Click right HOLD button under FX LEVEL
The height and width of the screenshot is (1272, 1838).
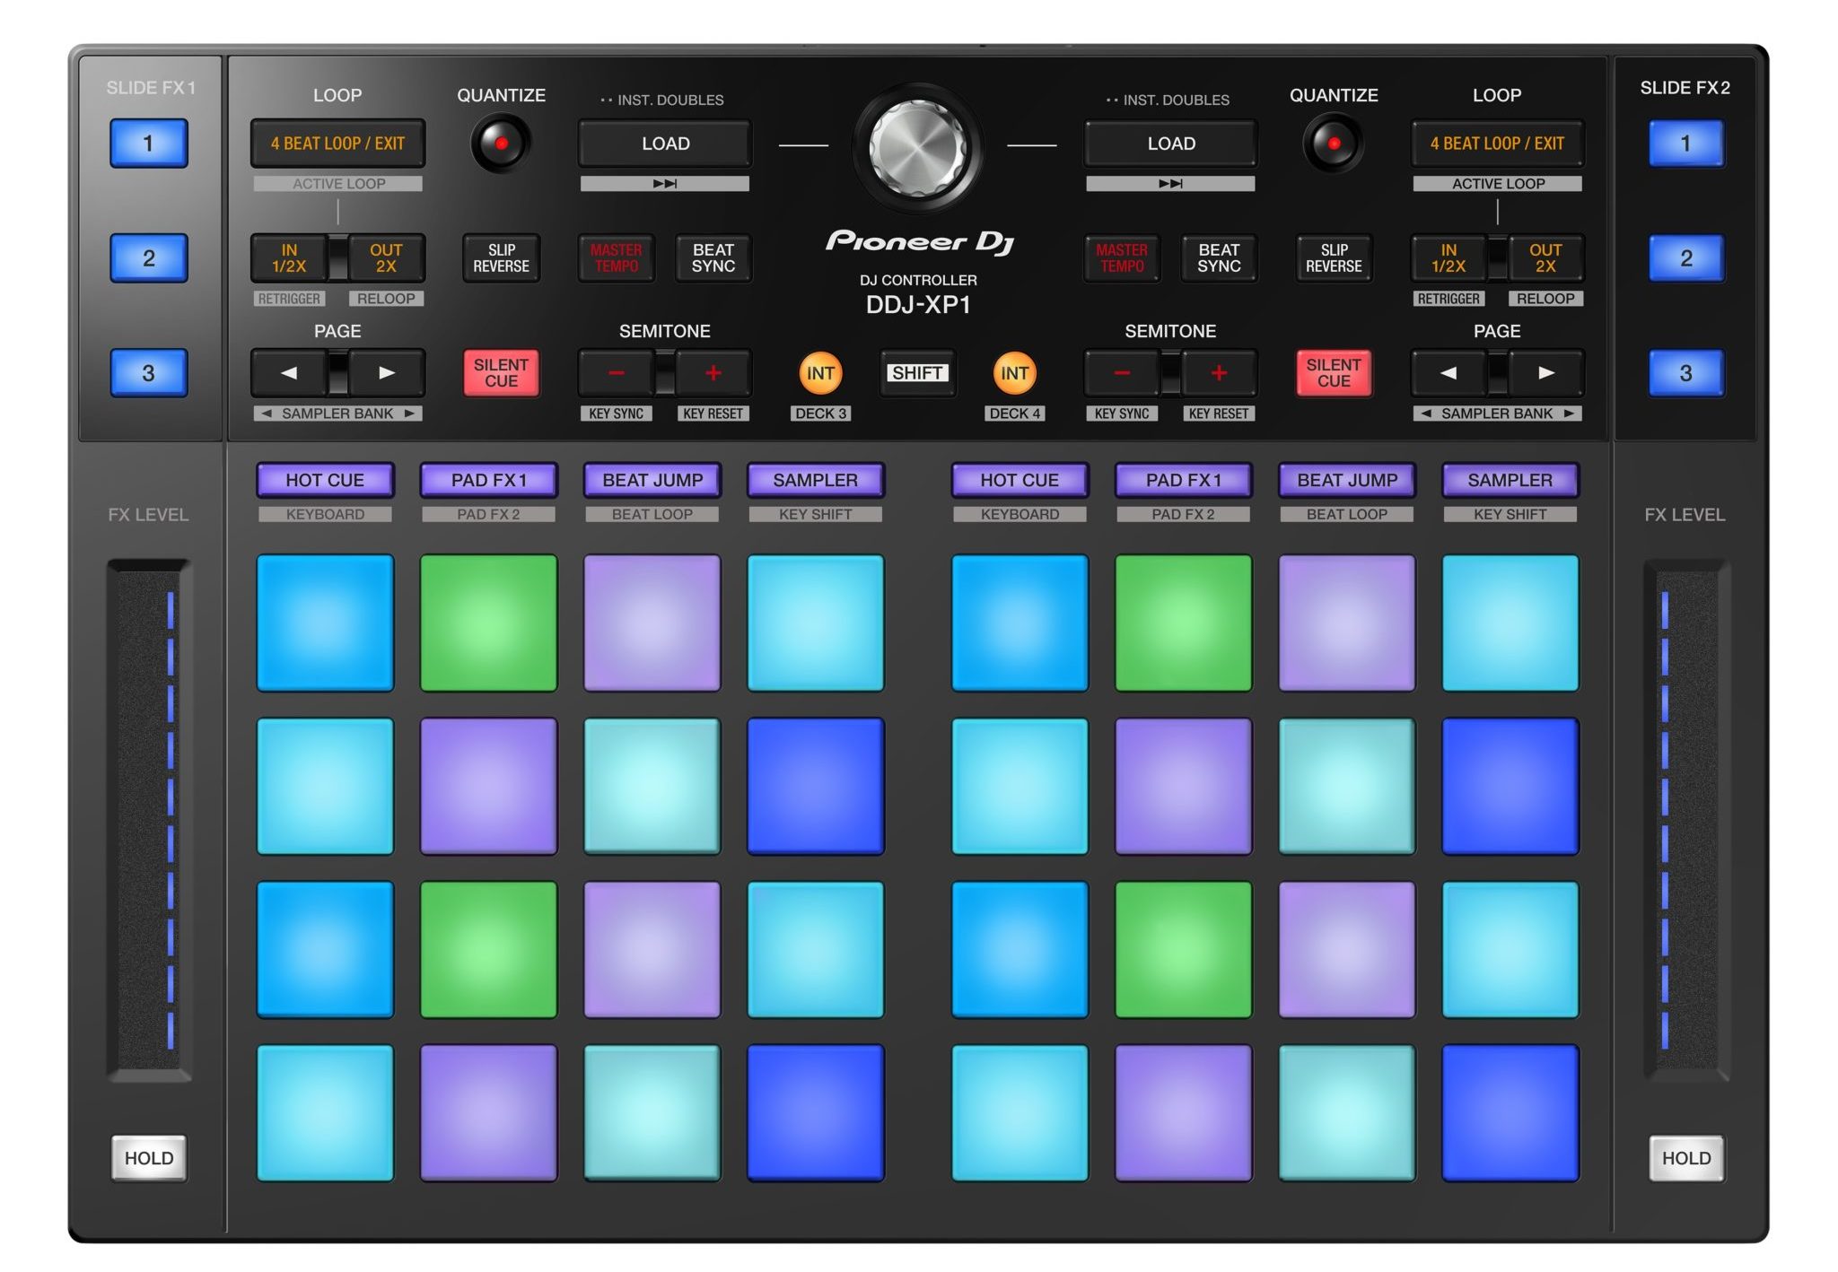[1686, 1158]
